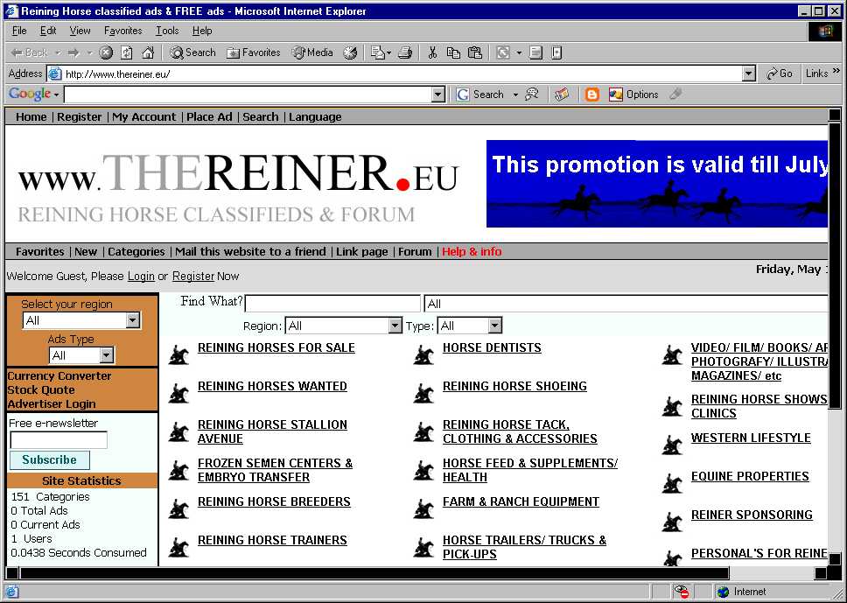Click the Print icon in the toolbar
Screen dimensions: 847x603
click(x=405, y=53)
